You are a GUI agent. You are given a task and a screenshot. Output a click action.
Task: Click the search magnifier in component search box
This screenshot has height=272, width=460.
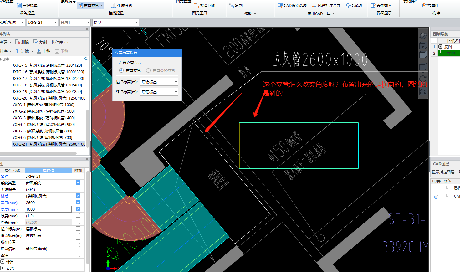click(86, 59)
